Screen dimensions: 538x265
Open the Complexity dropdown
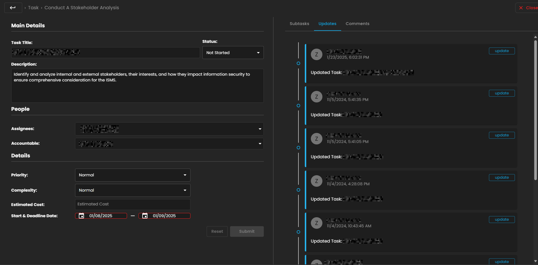(132, 190)
